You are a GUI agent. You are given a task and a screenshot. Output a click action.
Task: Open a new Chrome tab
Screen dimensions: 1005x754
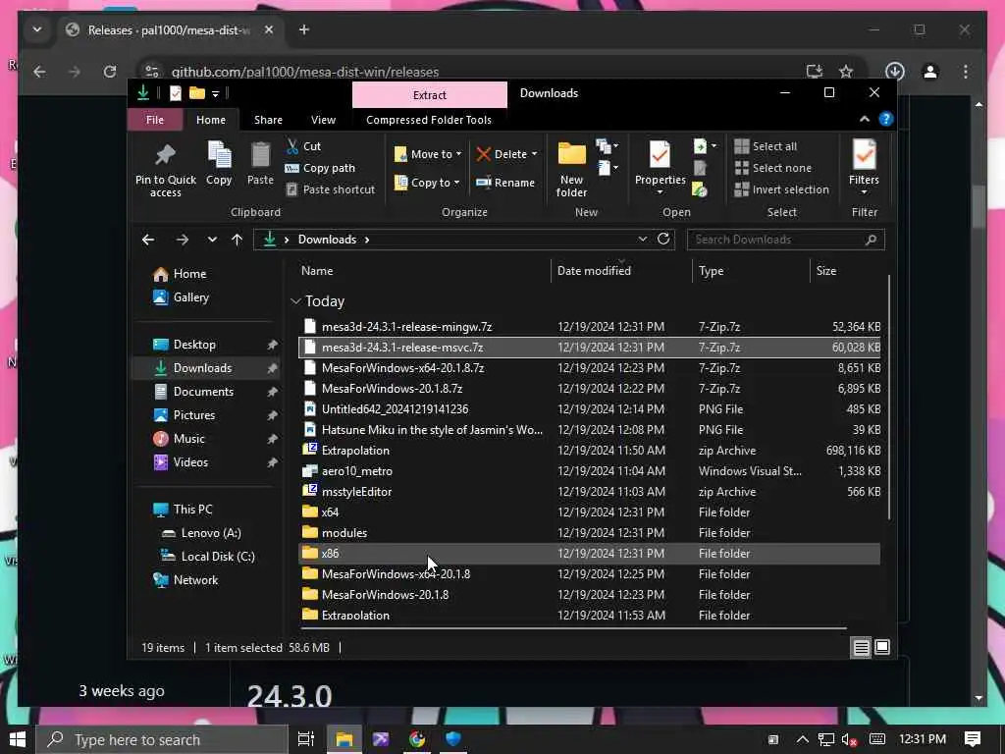click(304, 29)
